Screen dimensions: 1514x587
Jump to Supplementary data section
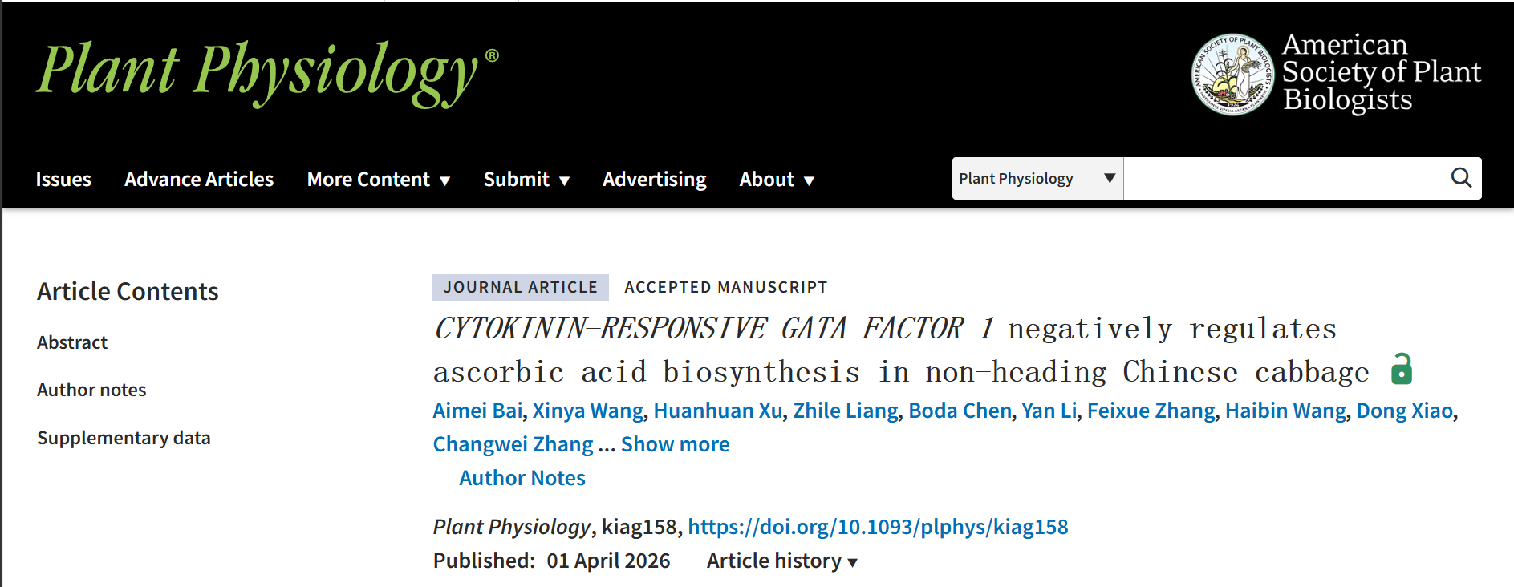124,438
